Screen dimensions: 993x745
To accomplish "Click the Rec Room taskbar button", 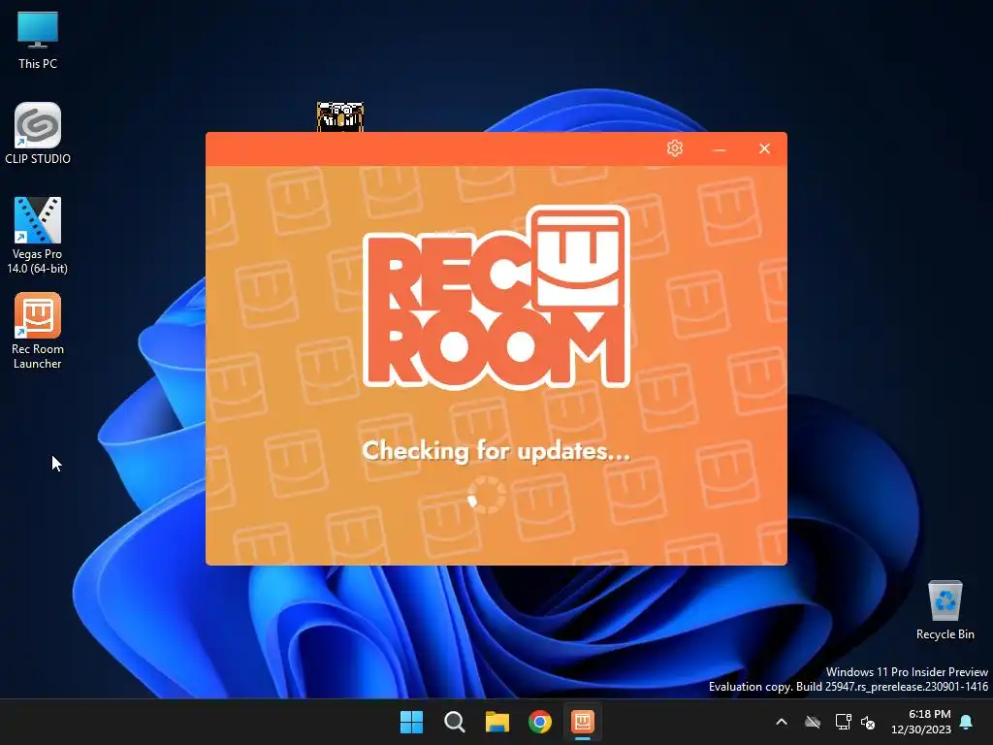I will click(583, 722).
